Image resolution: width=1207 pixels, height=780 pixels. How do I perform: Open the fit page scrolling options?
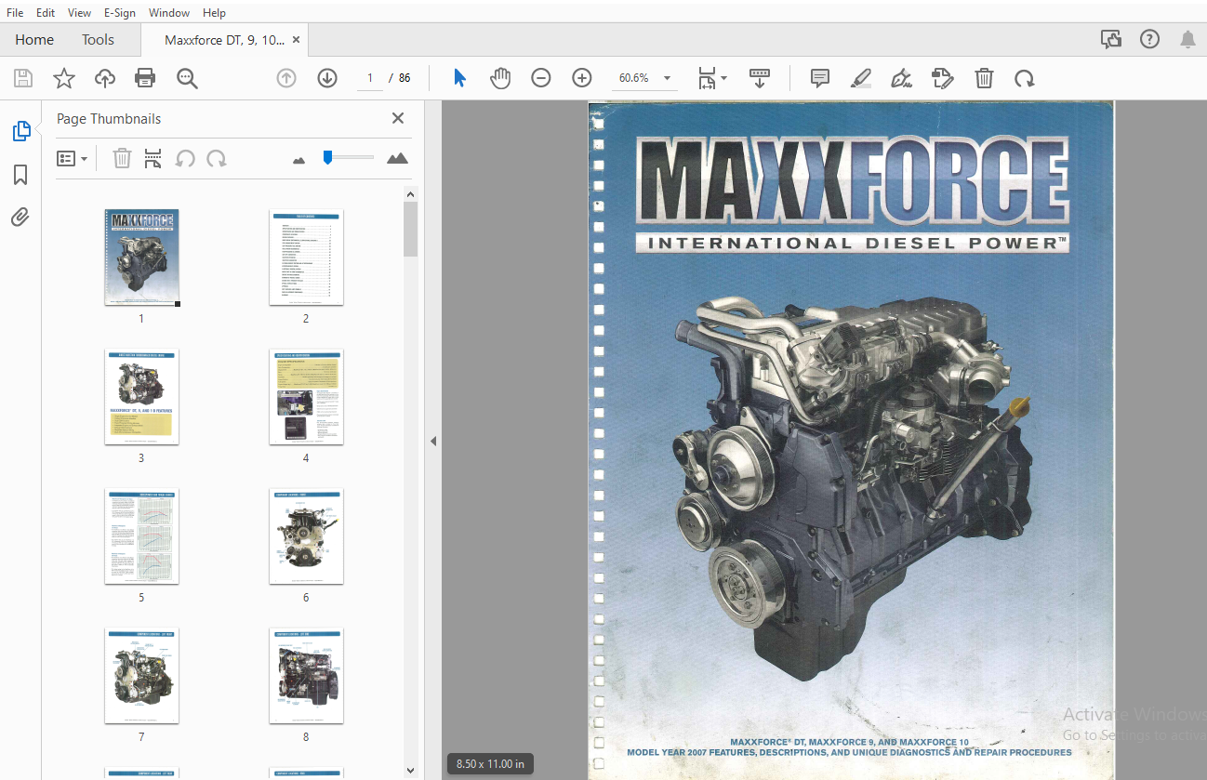712,78
